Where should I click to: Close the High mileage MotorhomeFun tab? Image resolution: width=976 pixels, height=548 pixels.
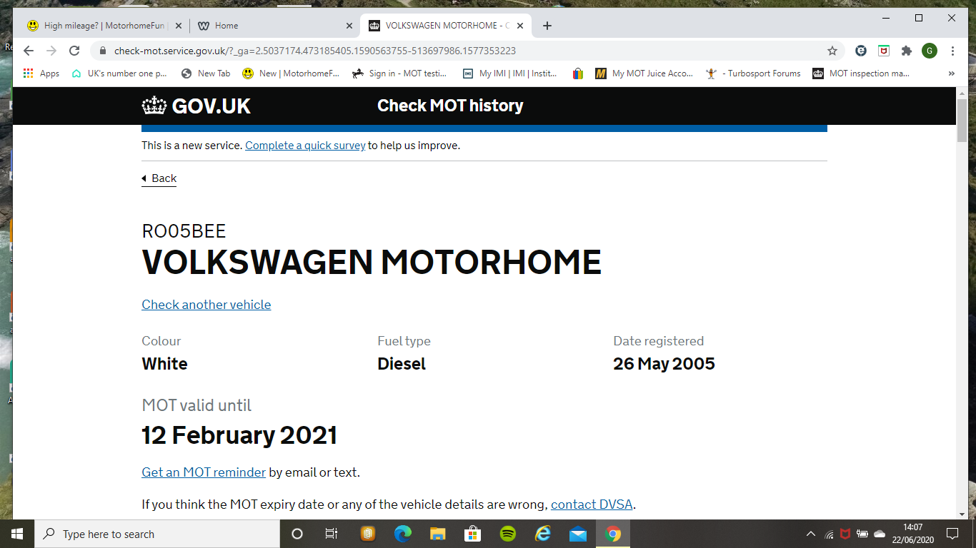(177, 26)
